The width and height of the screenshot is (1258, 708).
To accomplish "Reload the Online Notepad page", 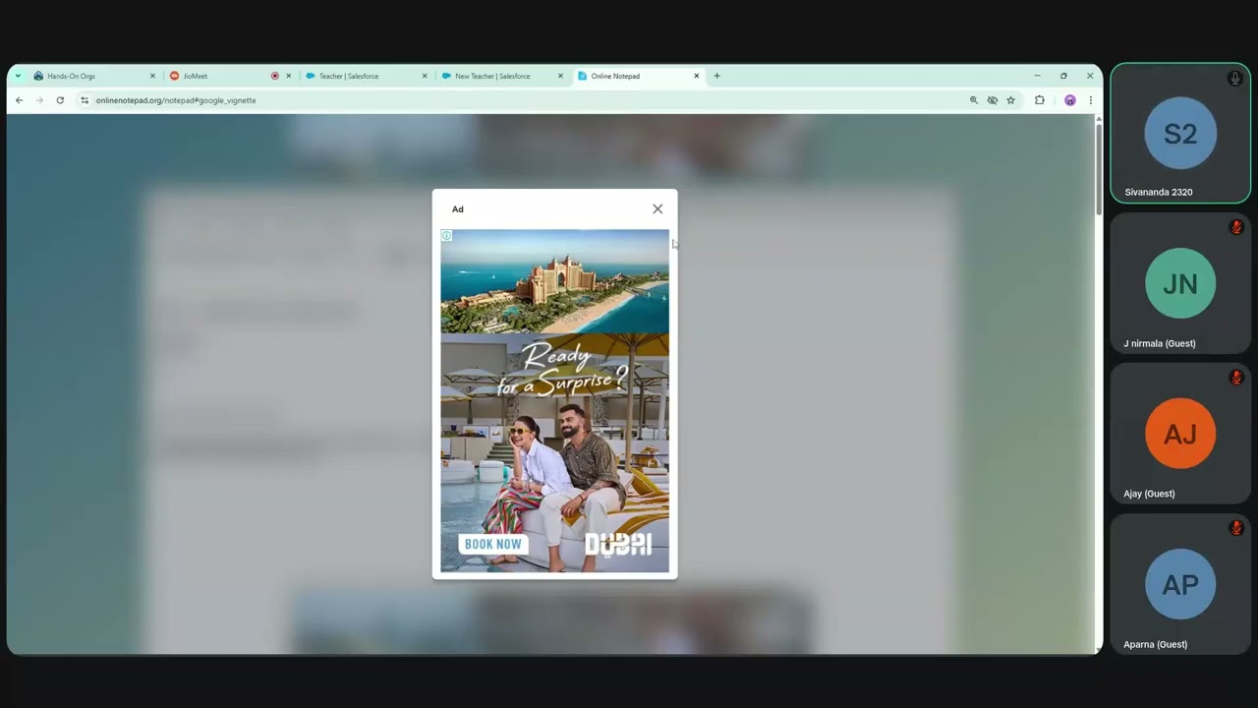I will (x=60, y=100).
